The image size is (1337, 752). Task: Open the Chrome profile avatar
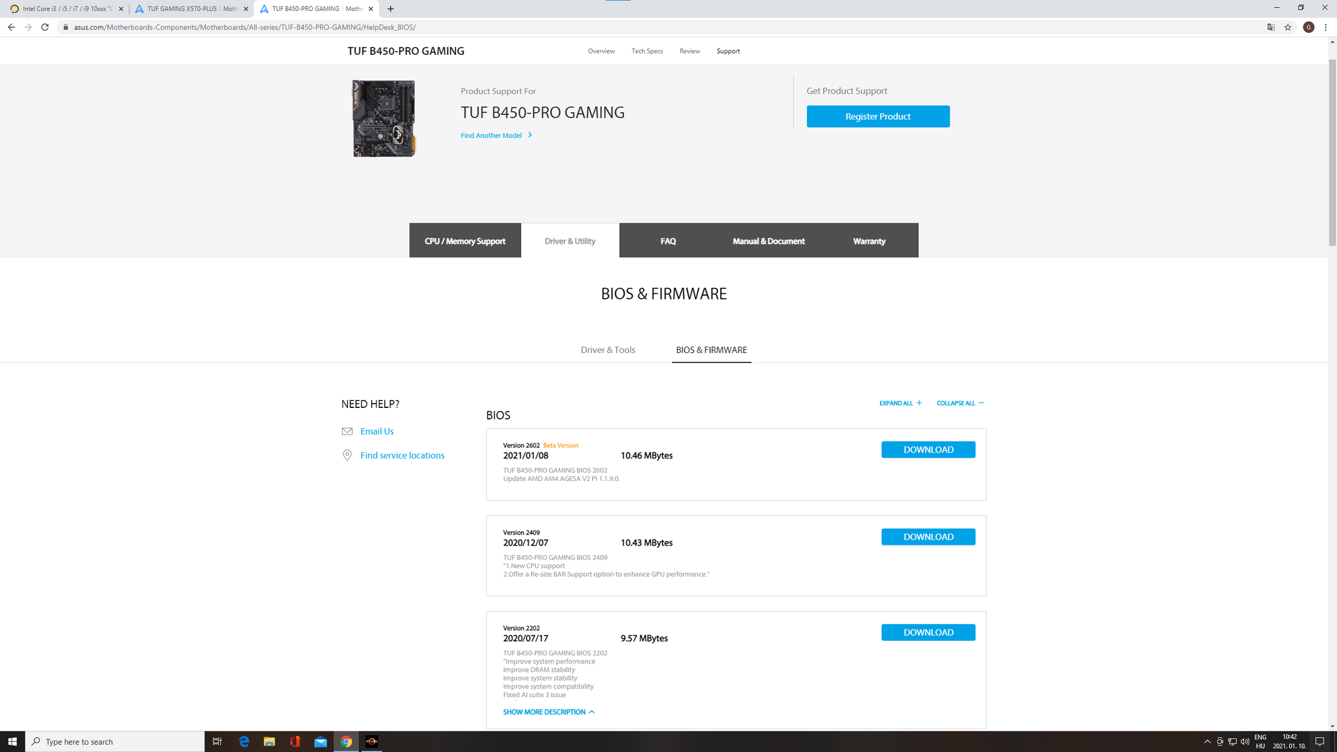pos(1309,27)
